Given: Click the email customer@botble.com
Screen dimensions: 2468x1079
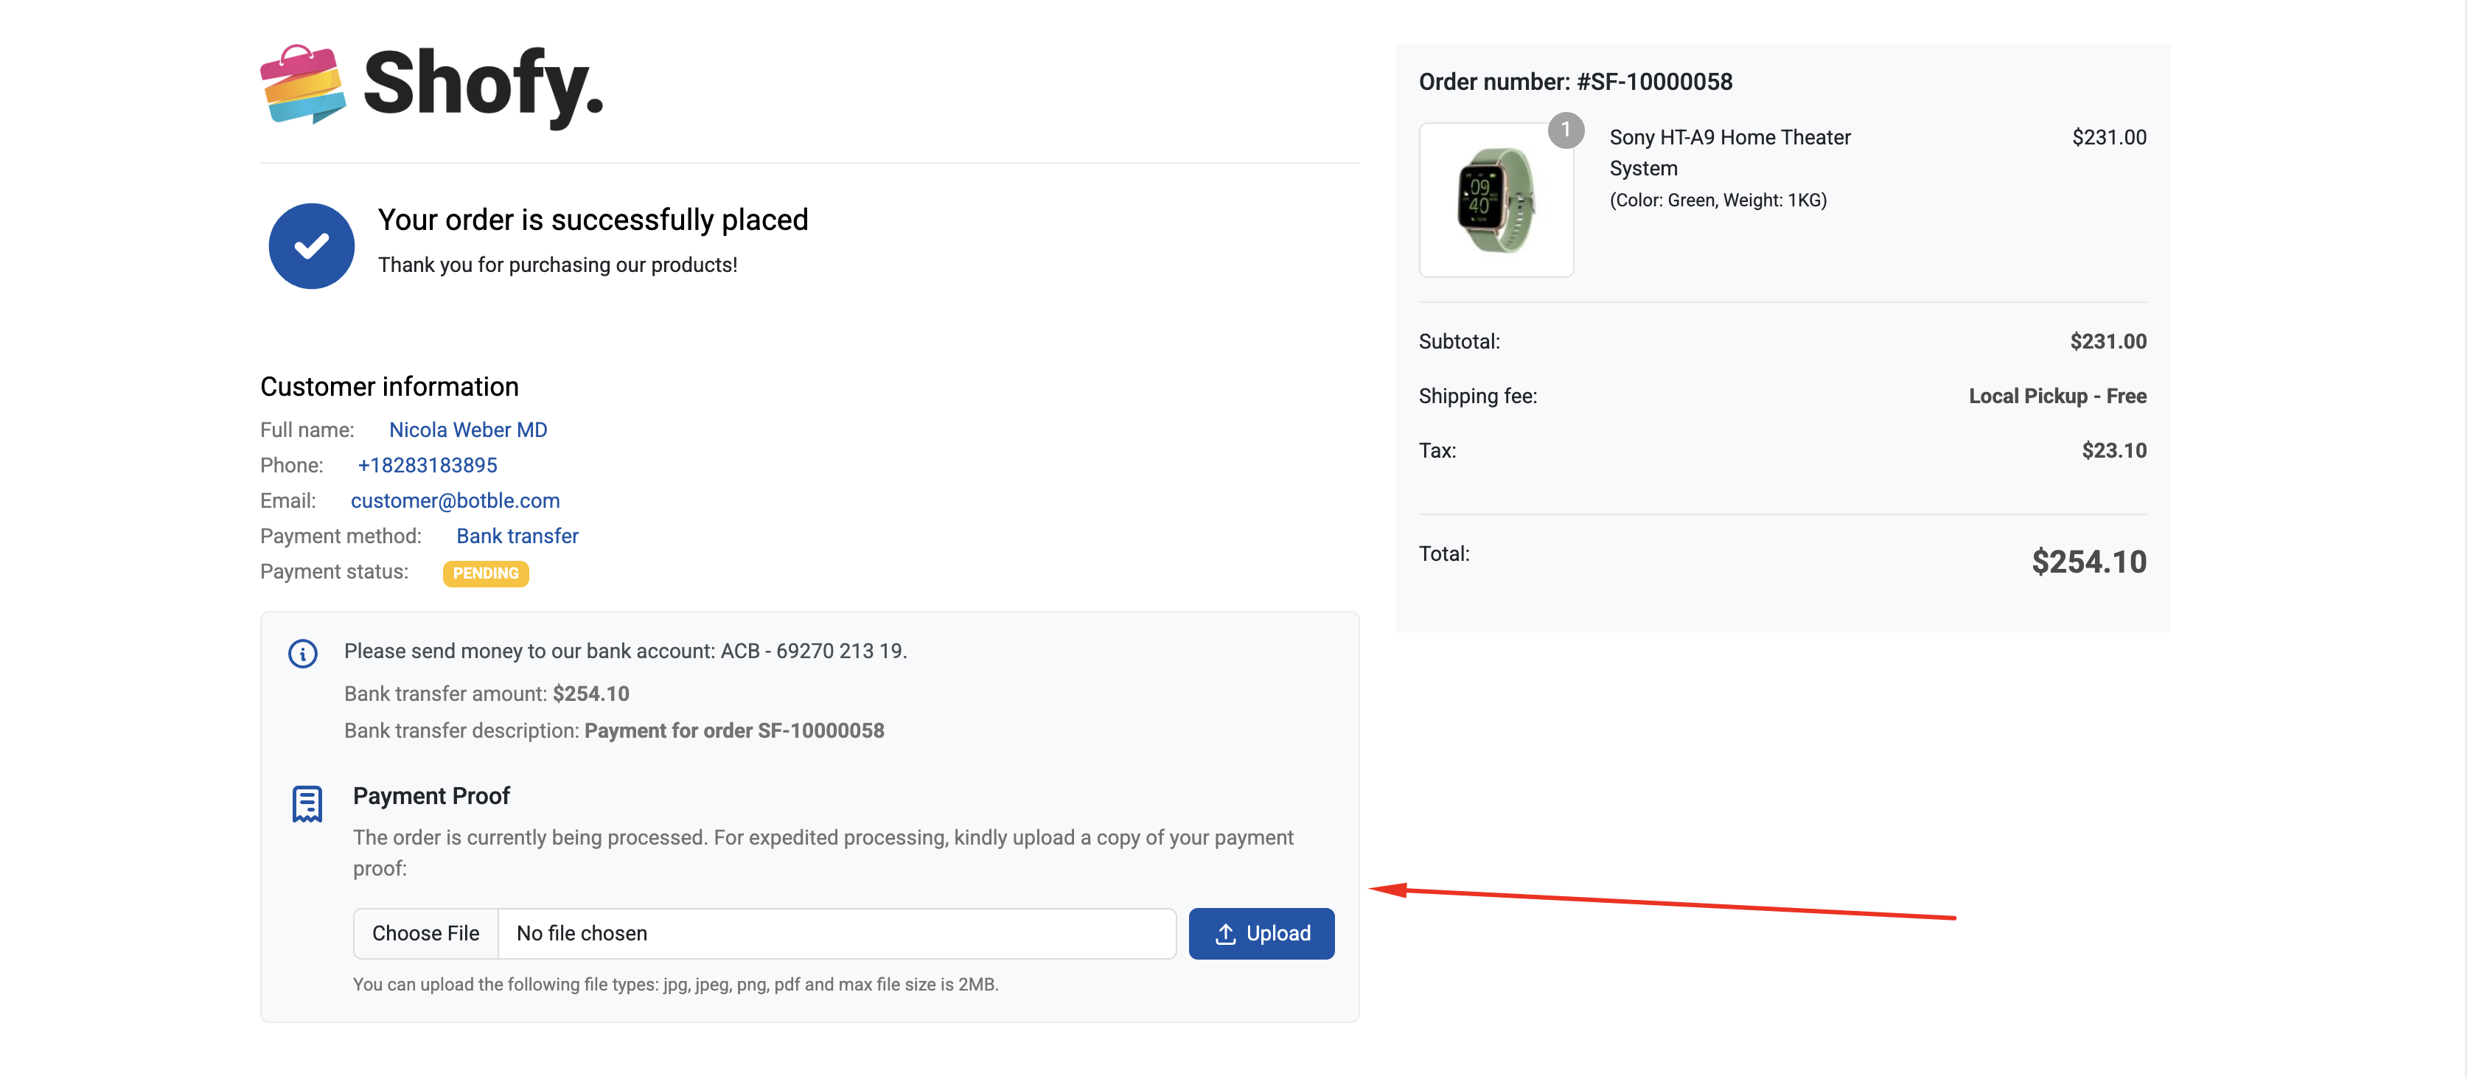Looking at the screenshot, I should coord(455,501).
